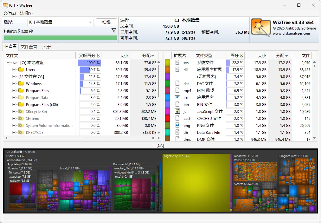Screen dimensions: 321x223
Task: Collapse the [C:] 本地磁盘 root node
Action: click(x=8, y=63)
